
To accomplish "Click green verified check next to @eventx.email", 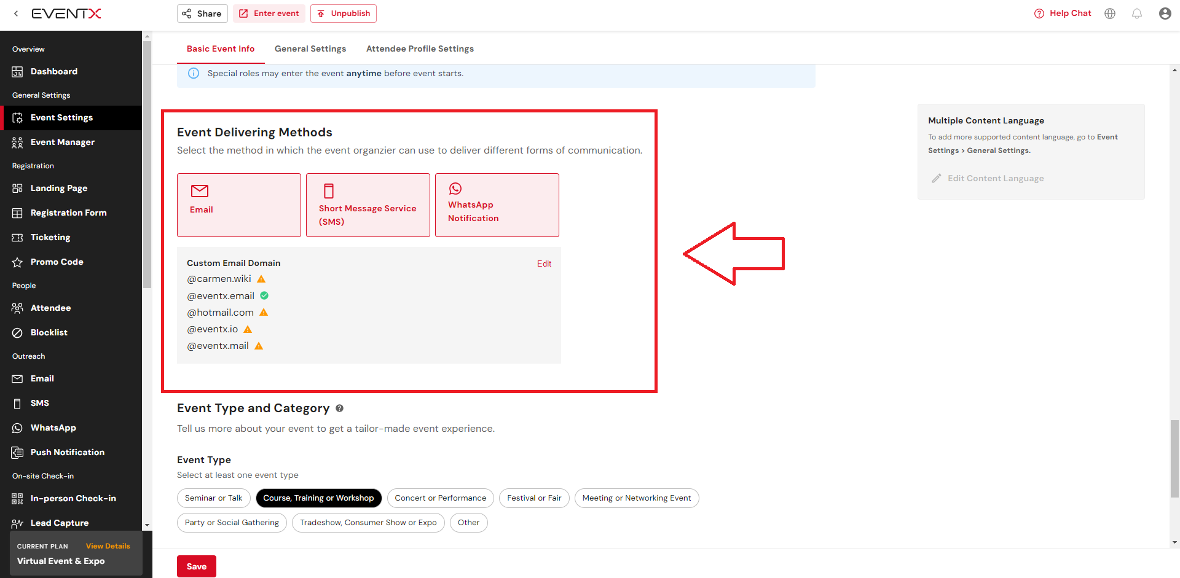I will click(264, 295).
